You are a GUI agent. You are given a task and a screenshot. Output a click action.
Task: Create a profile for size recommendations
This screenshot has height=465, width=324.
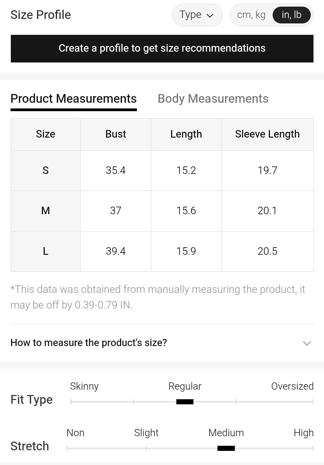162,48
